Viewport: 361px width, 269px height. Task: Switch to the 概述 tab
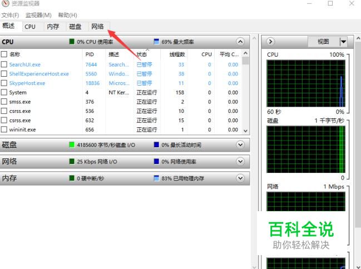pos(8,26)
